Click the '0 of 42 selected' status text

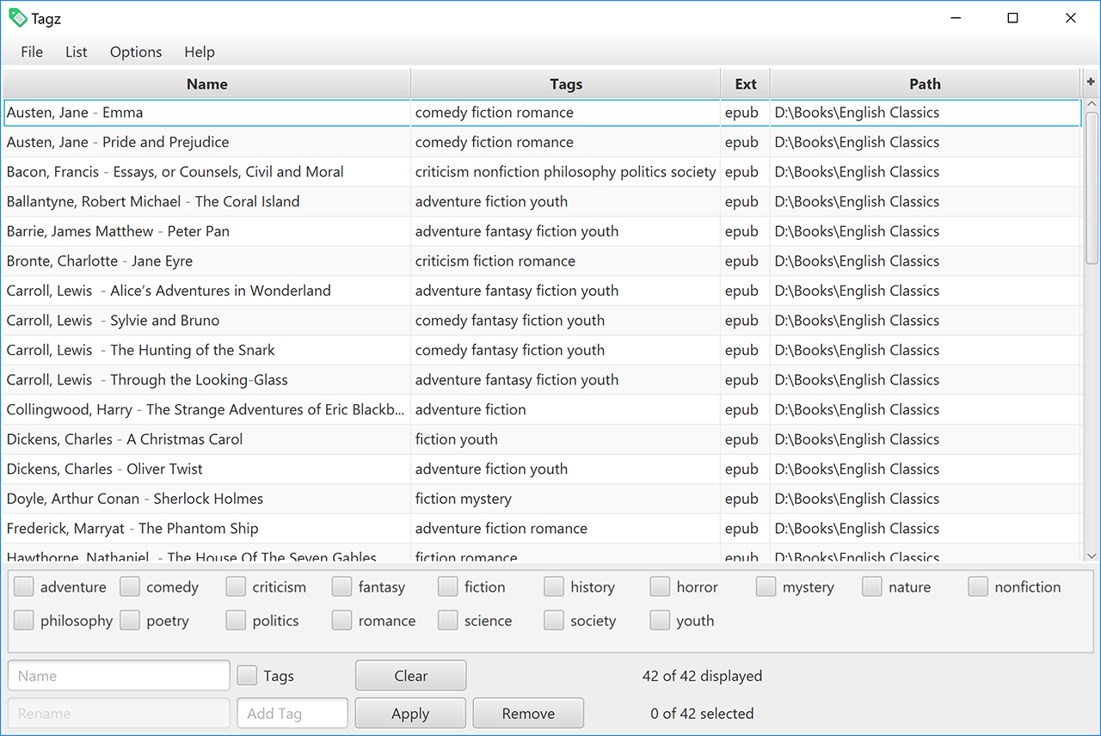[x=702, y=714]
